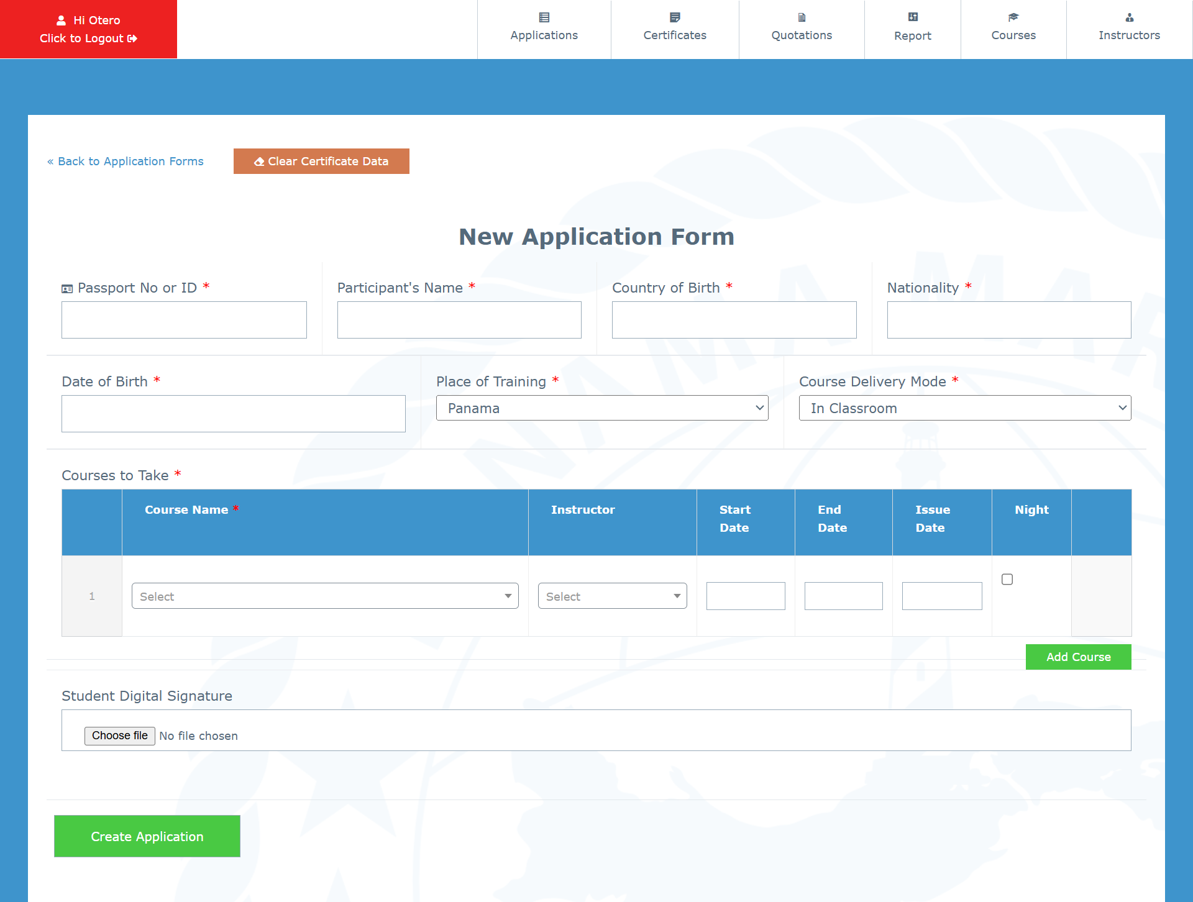The image size is (1193, 902).
Task: Click the Quotations document icon
Action: [x=802, y=17]
